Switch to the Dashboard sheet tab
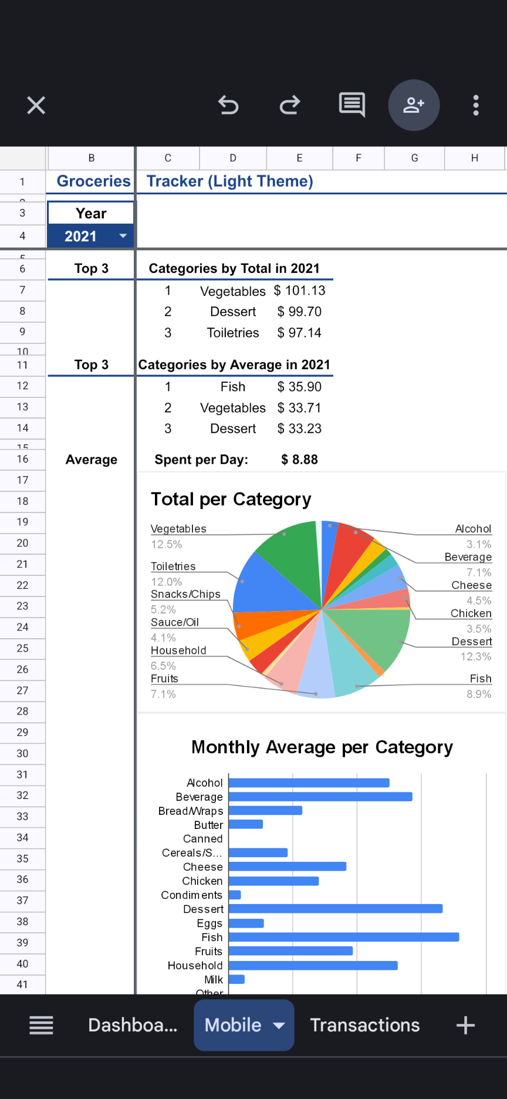This screenshot has height=1099, width=507. (x=133, y=1025)
